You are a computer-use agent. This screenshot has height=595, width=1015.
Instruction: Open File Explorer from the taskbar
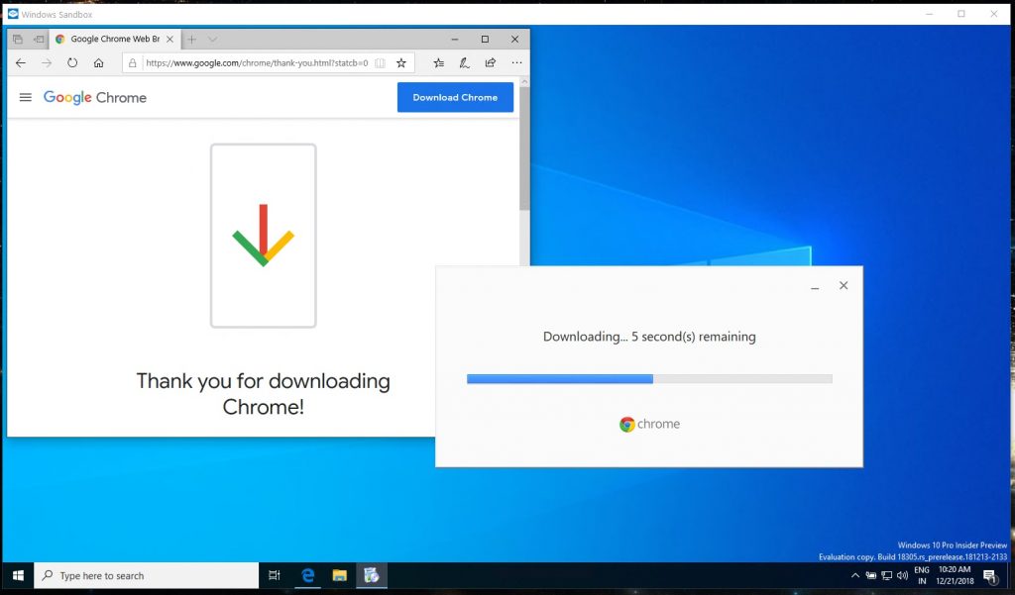(339, 575)
